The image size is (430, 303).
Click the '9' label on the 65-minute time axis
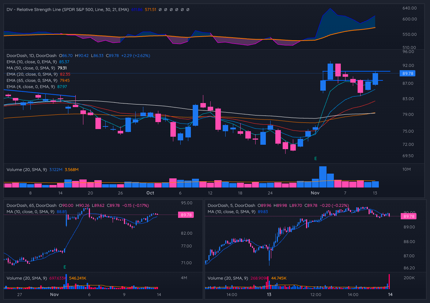(124, 295)
